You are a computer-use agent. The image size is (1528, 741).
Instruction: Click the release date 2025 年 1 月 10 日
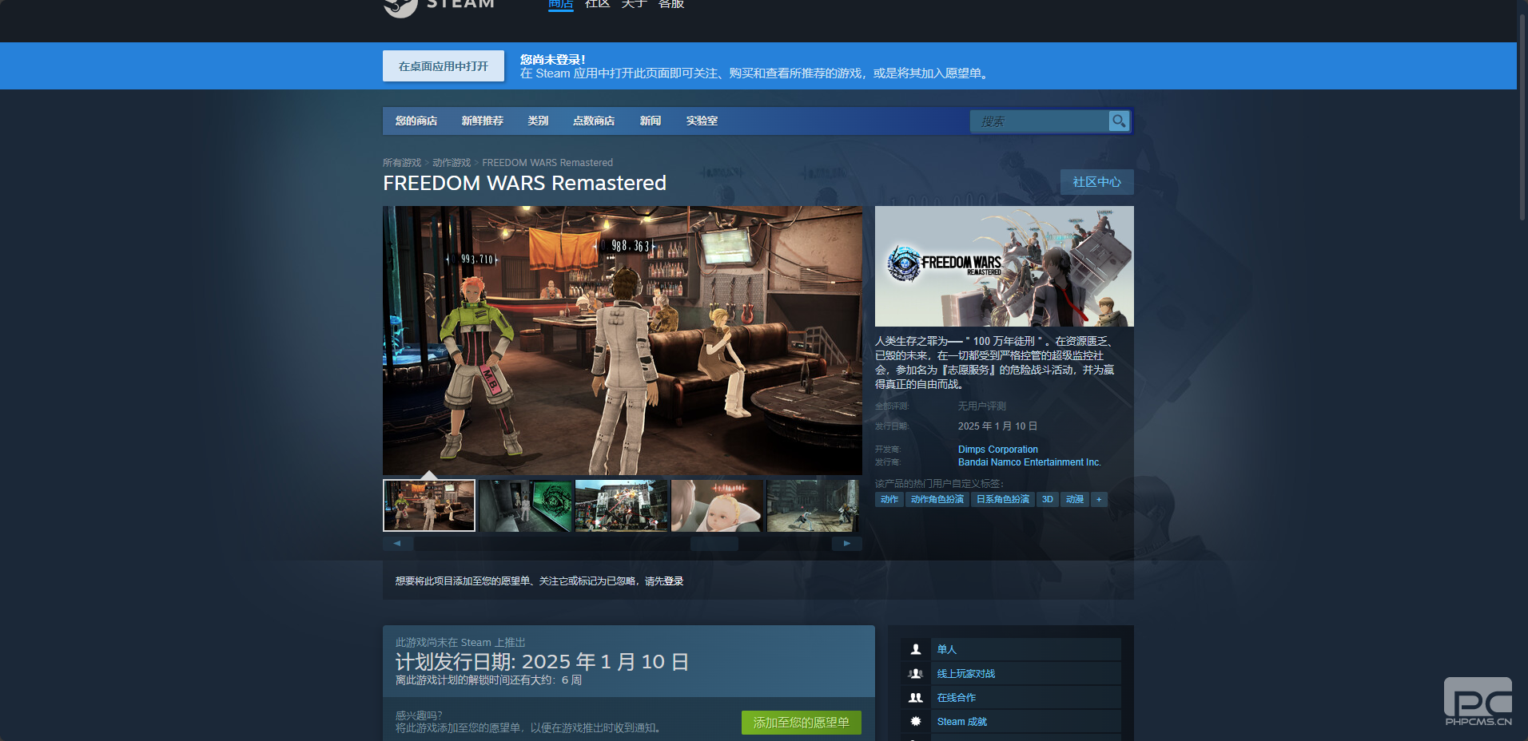pyautogui.click(x=998, y=426)
